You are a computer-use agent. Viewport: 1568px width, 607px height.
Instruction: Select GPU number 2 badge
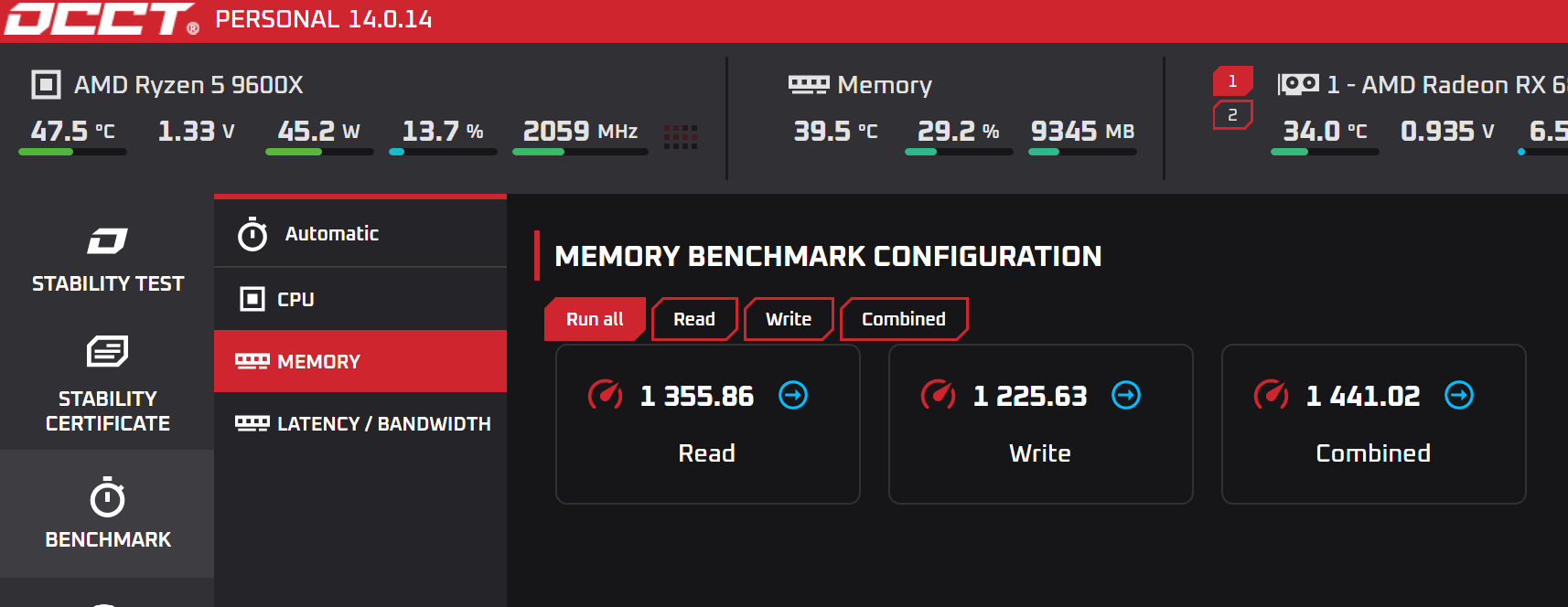pos(1232,115)
